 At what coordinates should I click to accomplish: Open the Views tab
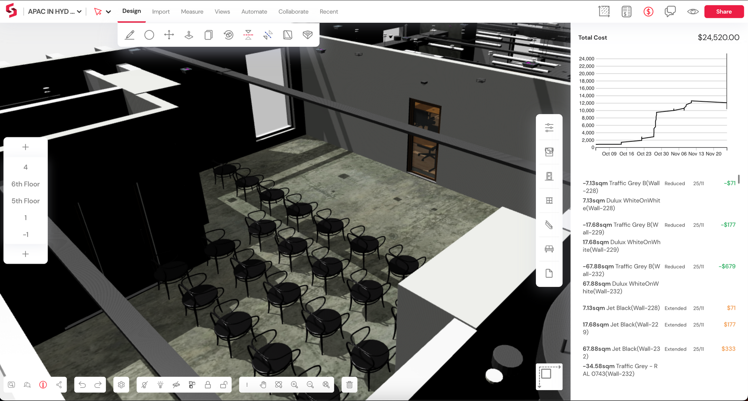click(x=222, y=12)
